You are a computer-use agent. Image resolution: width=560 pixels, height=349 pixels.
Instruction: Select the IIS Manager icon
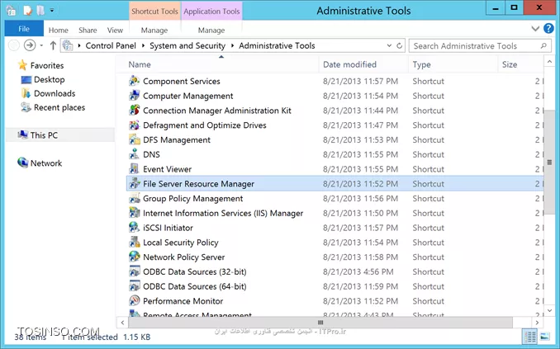[135, 213]
